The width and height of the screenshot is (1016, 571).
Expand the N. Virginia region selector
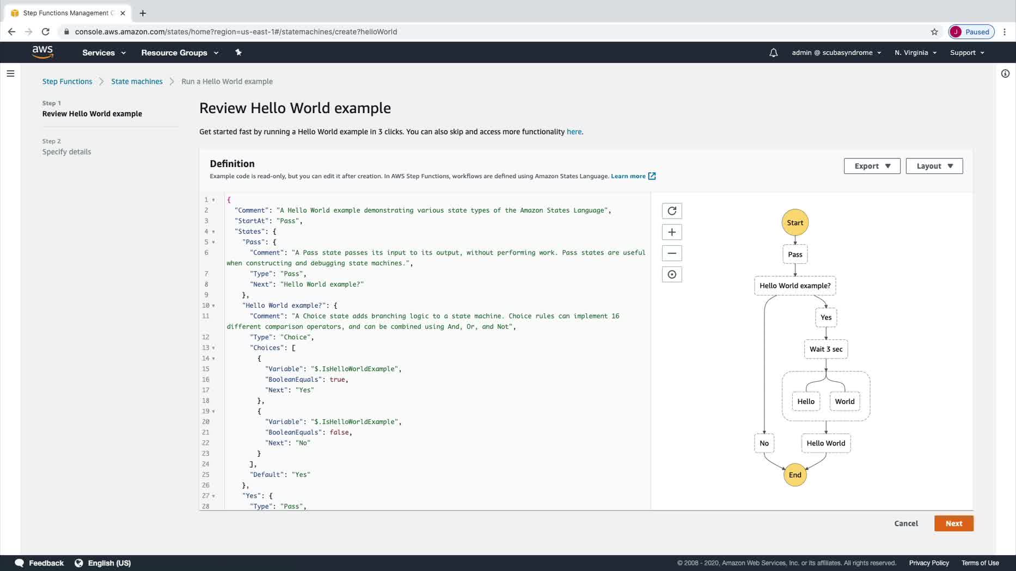pos(915,53)
